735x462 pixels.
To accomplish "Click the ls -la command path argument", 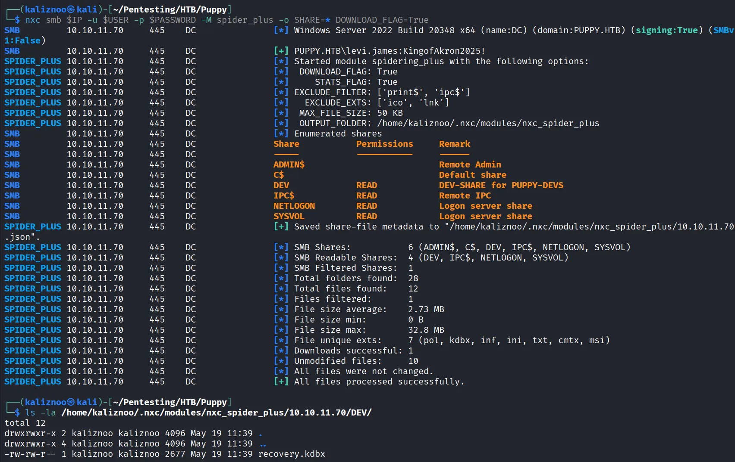I will point(217,412).
